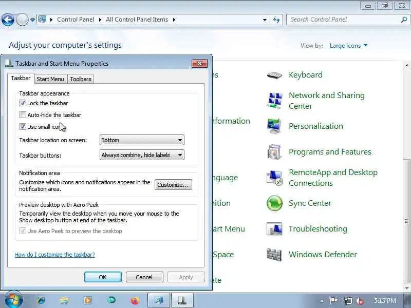This screenshot has height=308, width=411.
Task: Open Windows Defender text link
Action: tap(323, 255)
